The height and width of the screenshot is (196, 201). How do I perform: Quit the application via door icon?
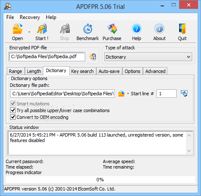pos(182,29)
